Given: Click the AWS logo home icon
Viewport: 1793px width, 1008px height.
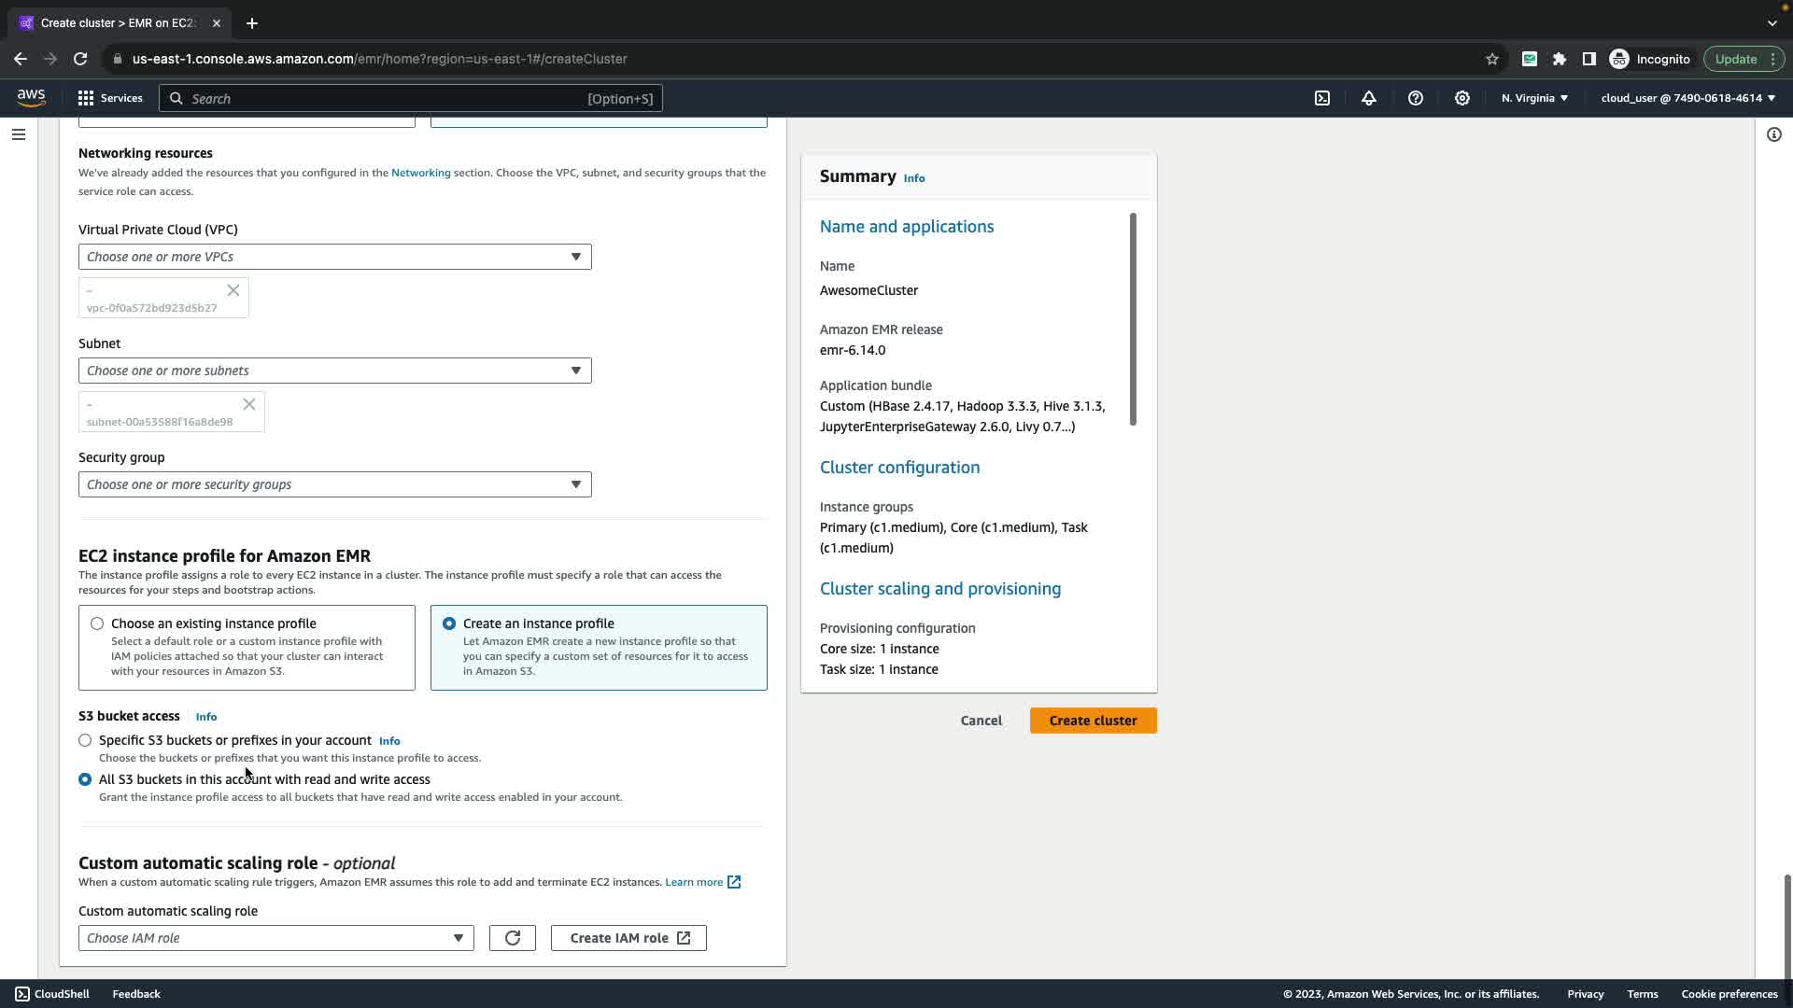Looking at the screenshot, I should coord(31,98).
